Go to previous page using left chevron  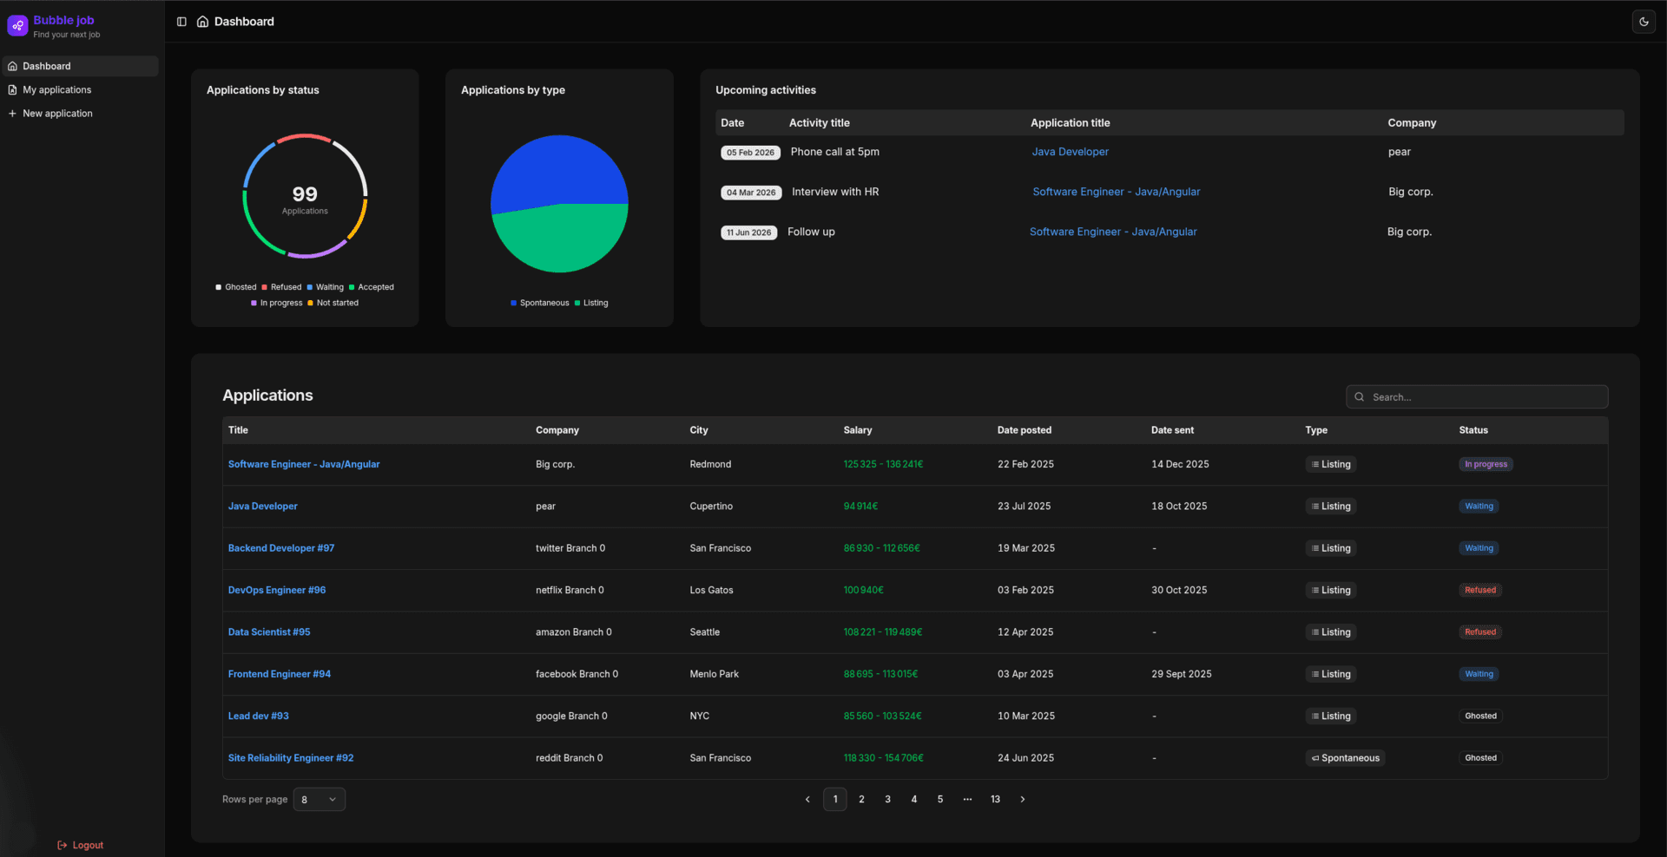click(x=807, y=800)
